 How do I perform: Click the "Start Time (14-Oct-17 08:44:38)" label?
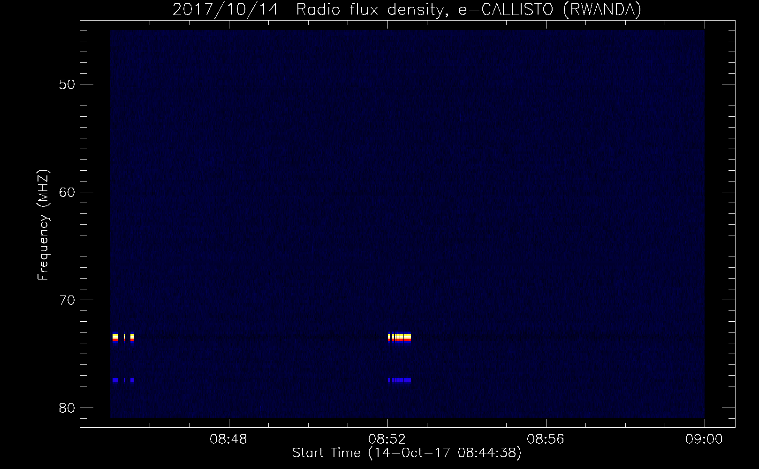pyautogui.click(x=407, y=453)
